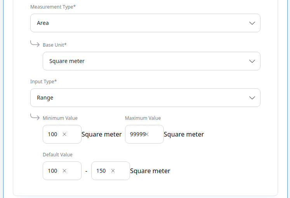
Task: Click the 'Measurement Type*' label
Action: [x=53, y=7]
